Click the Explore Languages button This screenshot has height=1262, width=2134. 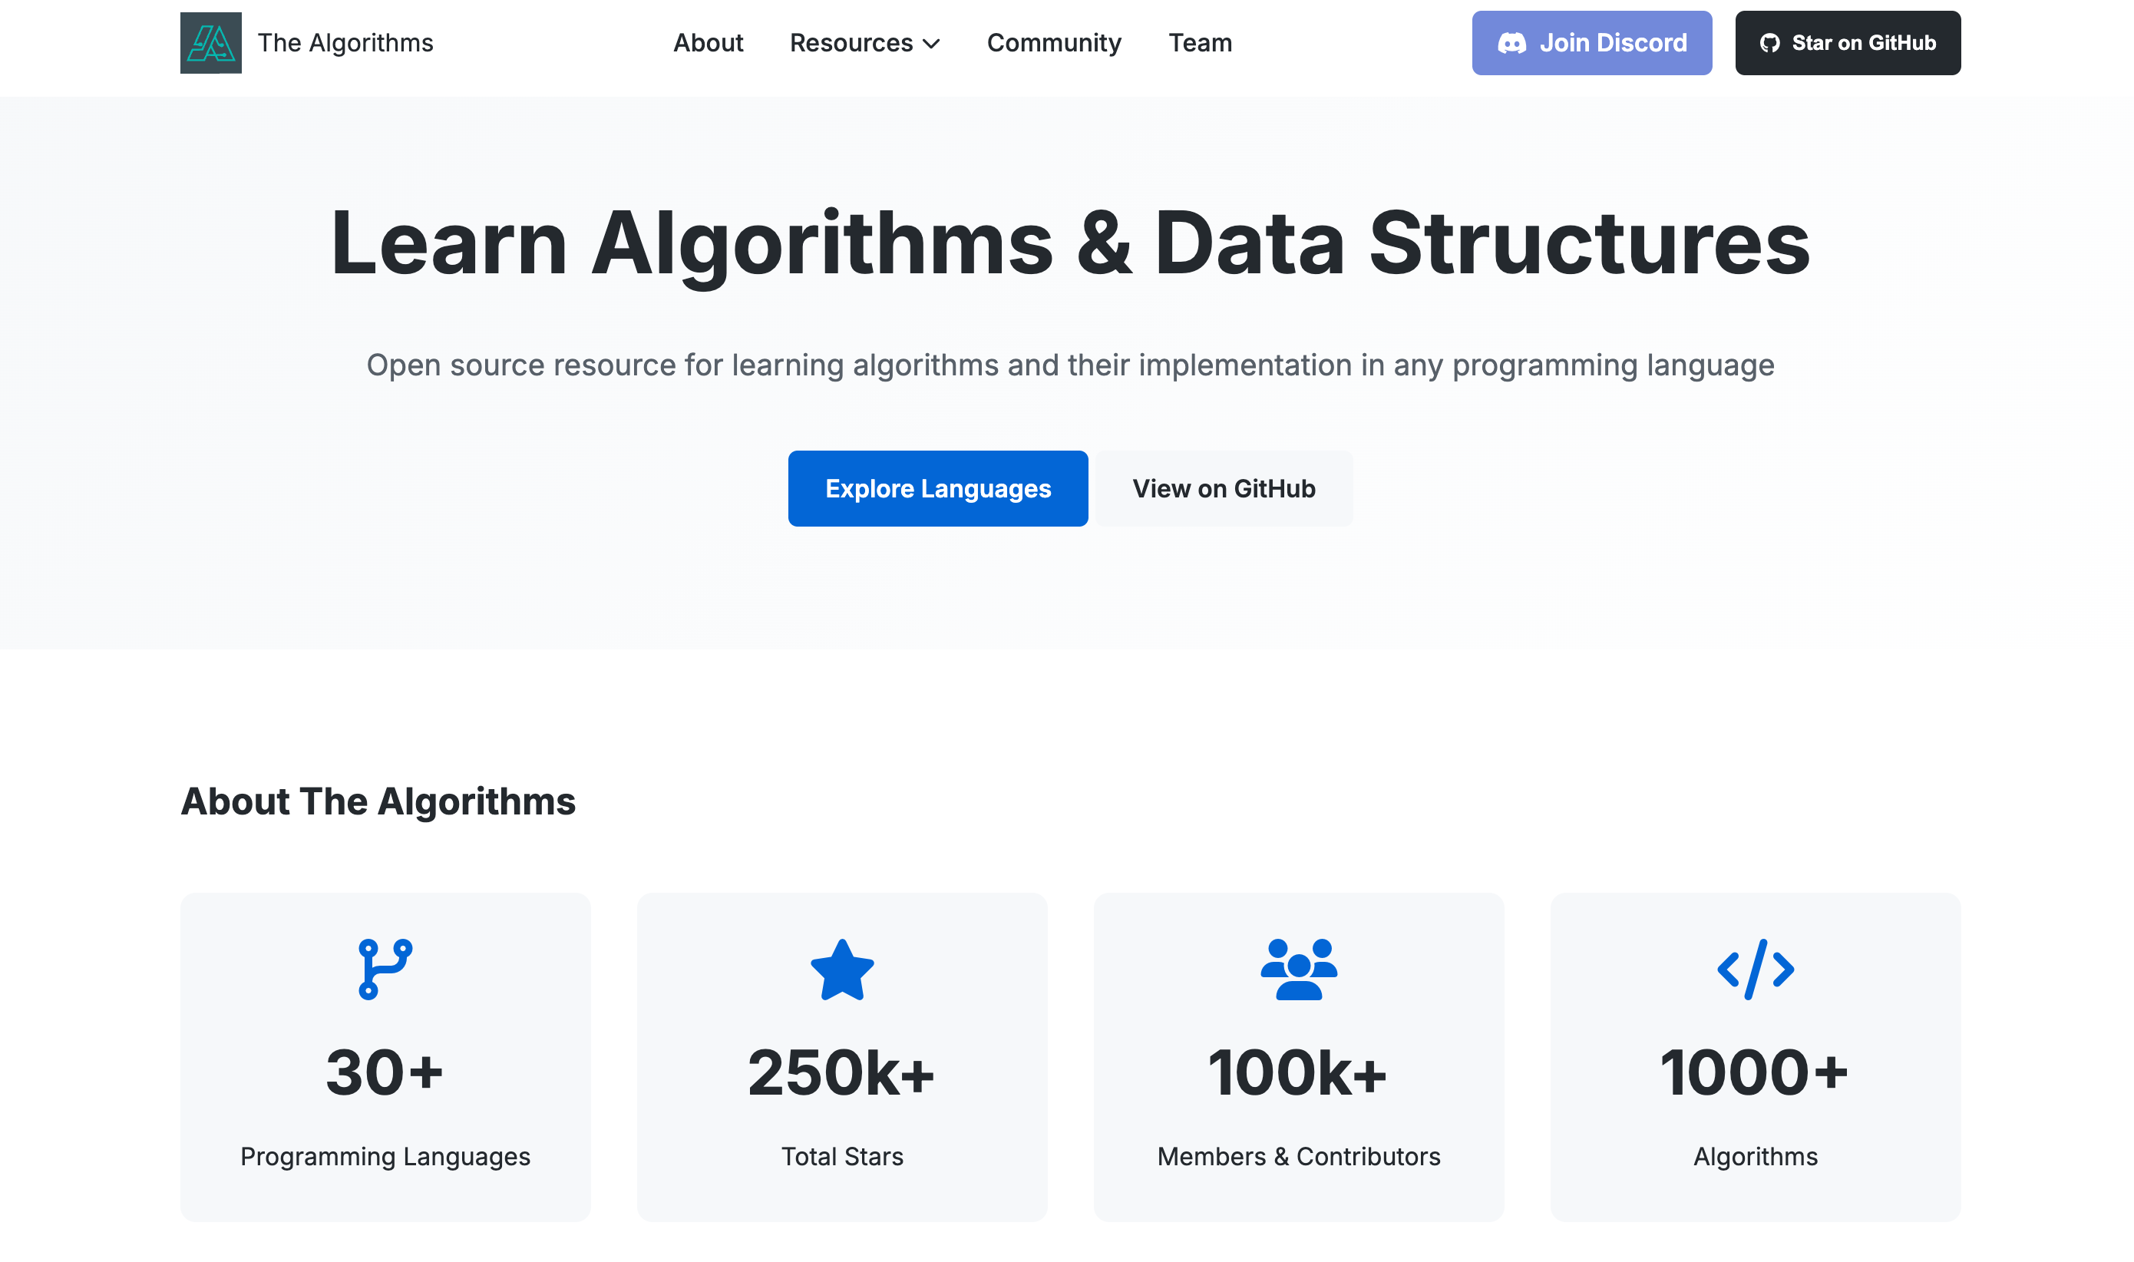coord(937,488)
